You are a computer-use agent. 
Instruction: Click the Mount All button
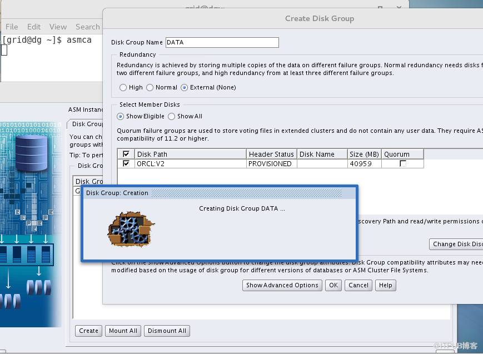pos(123,331)
